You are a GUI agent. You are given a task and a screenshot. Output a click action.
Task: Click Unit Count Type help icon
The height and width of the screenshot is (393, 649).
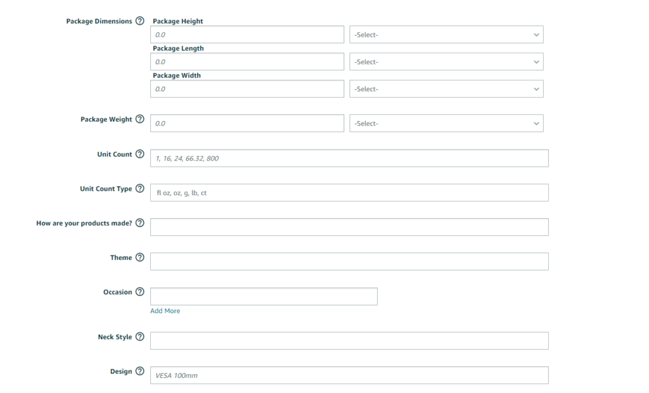(140, 189)
